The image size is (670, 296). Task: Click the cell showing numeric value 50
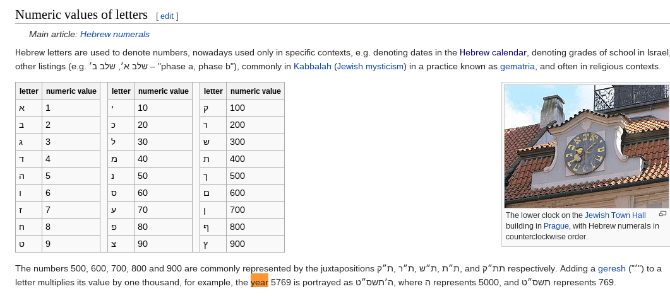point(163,176)
